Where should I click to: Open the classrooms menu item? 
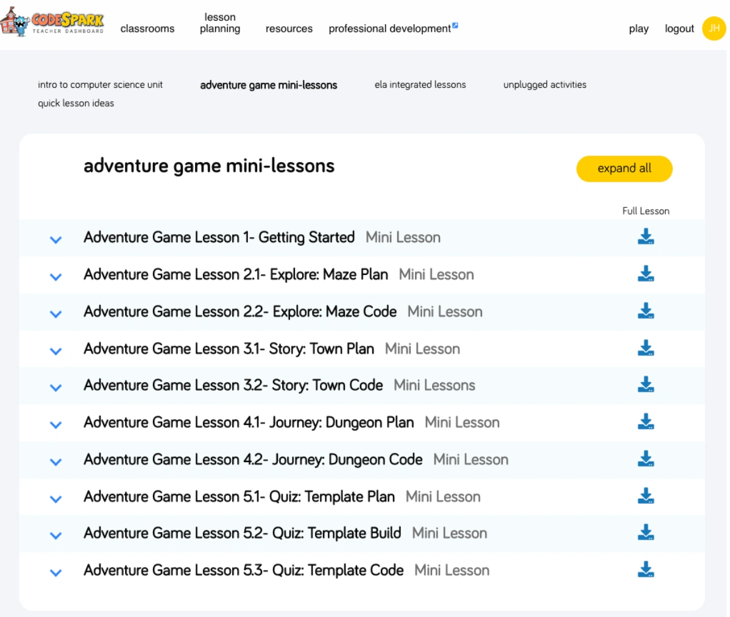pos(147,29)
